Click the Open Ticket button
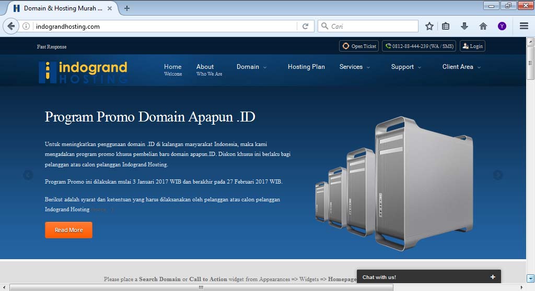 (x=359, y=46)
